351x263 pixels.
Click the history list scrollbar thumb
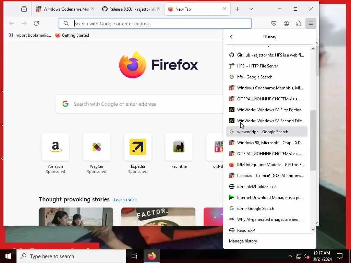[313, 140]
